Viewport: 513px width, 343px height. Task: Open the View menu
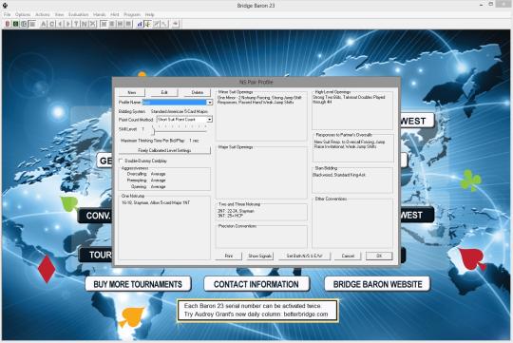coord(59,15)
